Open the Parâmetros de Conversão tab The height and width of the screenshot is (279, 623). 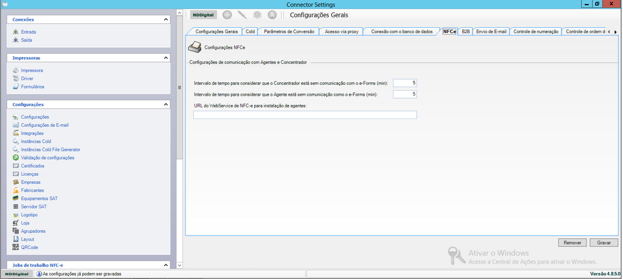click(289, 31)
